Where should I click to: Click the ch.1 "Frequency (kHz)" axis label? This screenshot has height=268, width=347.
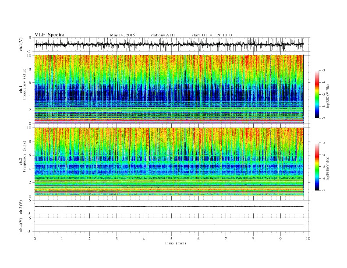(25, 84)
